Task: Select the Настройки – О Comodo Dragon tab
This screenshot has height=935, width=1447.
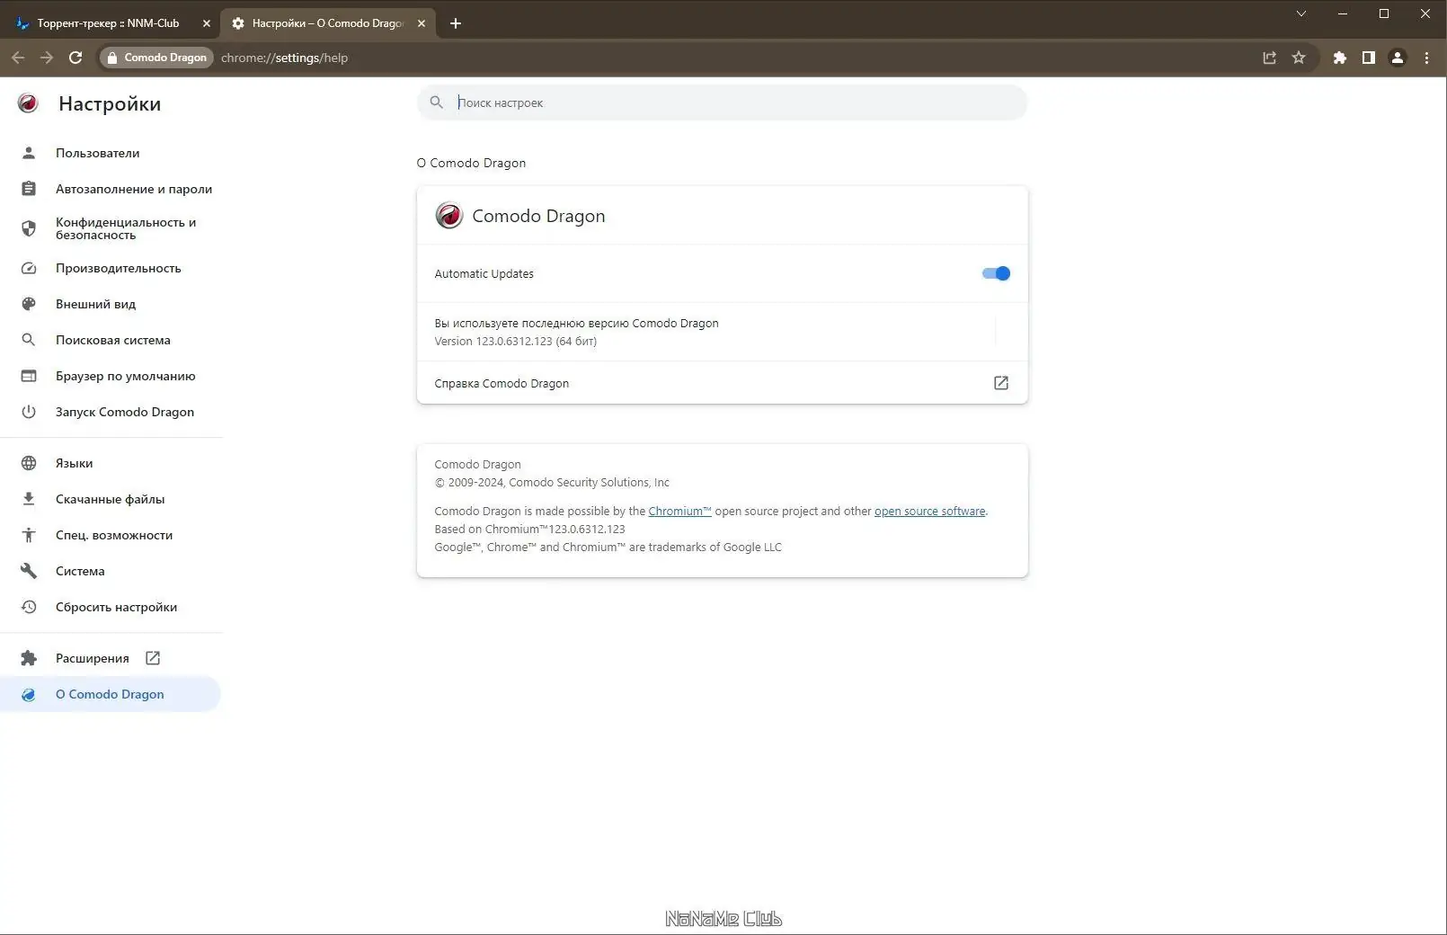Action: [328, 23]
